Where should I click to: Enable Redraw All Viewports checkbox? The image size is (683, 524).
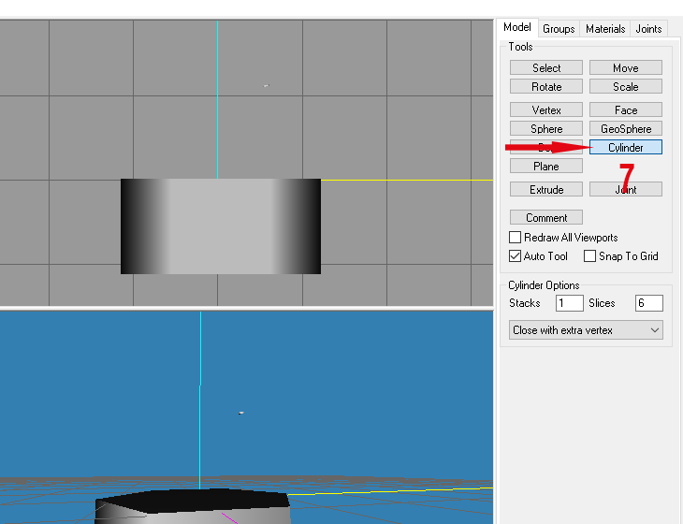[x=515, y=238]
